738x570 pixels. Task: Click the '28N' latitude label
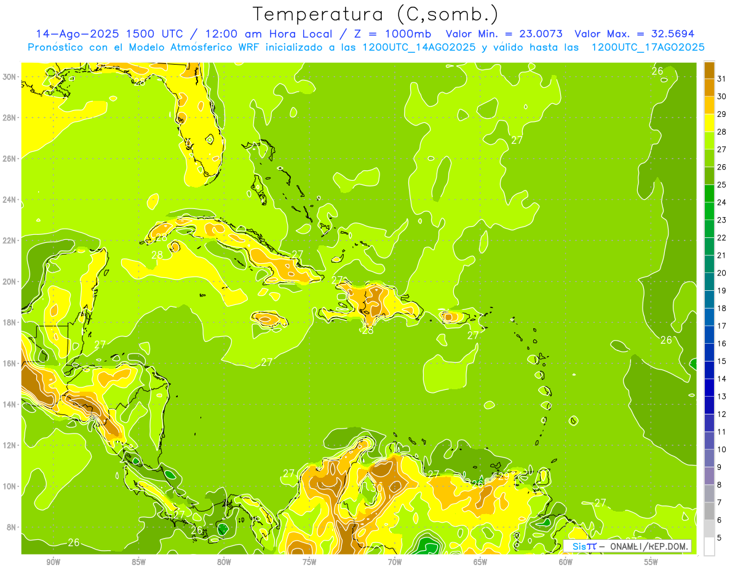pos(10,117)
